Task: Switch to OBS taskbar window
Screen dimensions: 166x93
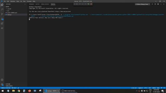Action: (x=69, y=91)
